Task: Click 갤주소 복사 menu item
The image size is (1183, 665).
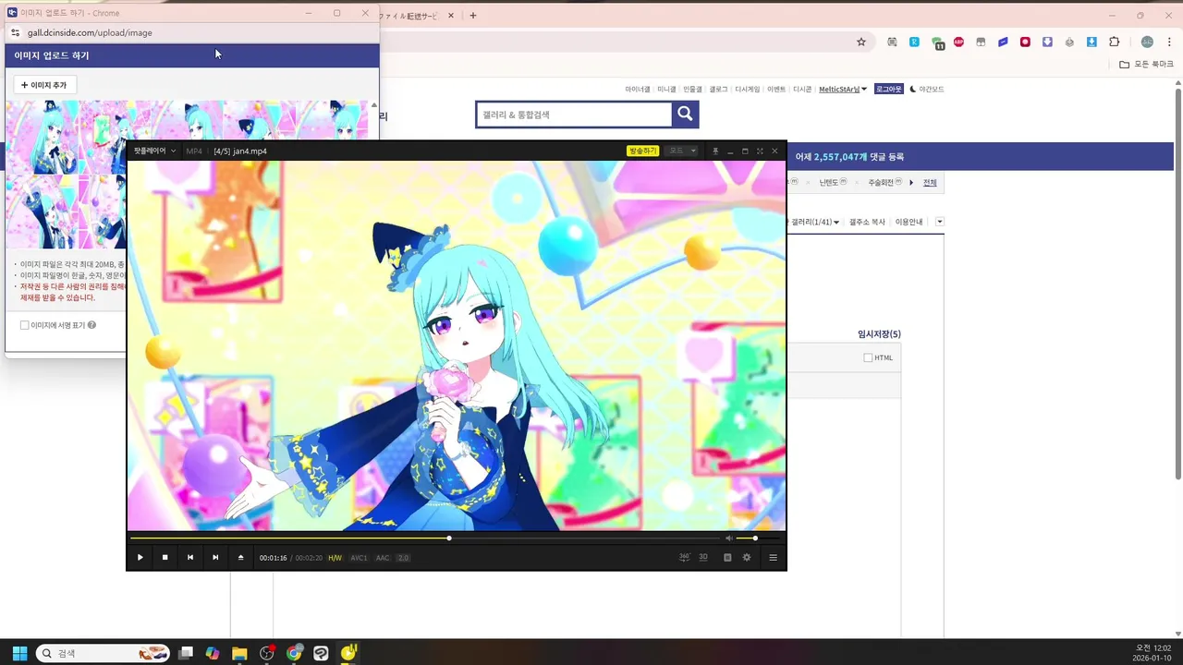Action: tap(867, 222)
